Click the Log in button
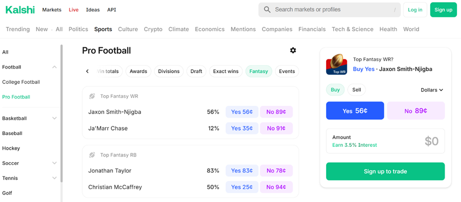The image size is (461, 202). 415,10
